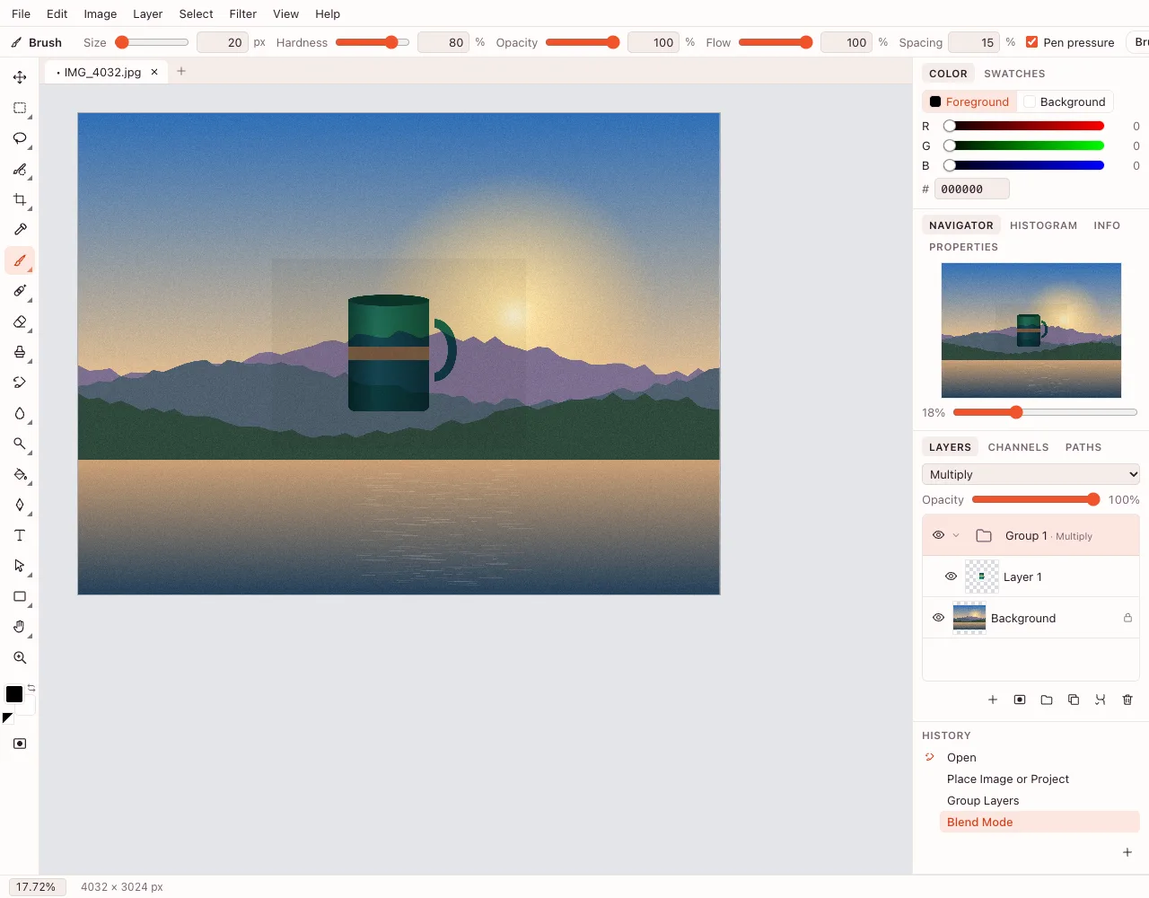Select the Move tool
The image size is (1149, 898).
20,77
